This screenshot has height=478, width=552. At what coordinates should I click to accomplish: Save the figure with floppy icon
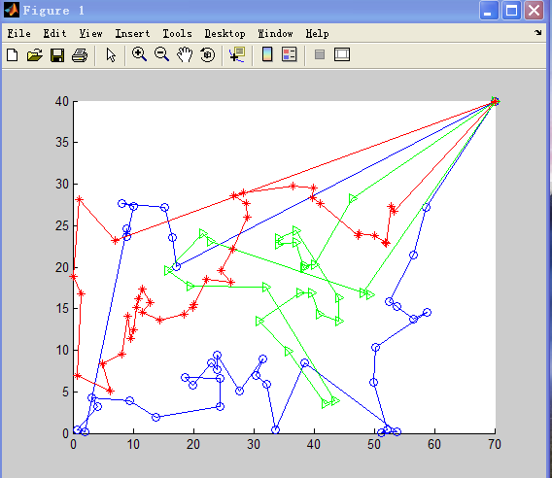tap(57, 55)
